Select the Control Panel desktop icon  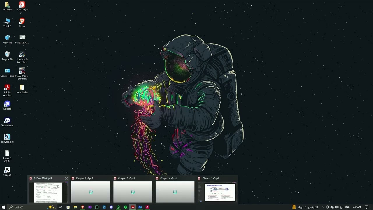point(7,73)
